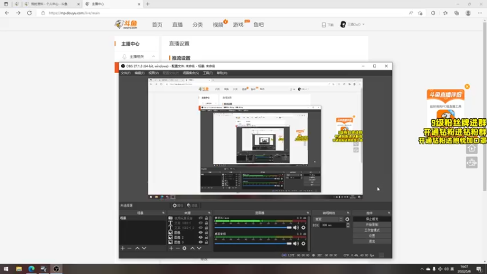Open the scene transition type dropdown

click(x=328, y=219)
